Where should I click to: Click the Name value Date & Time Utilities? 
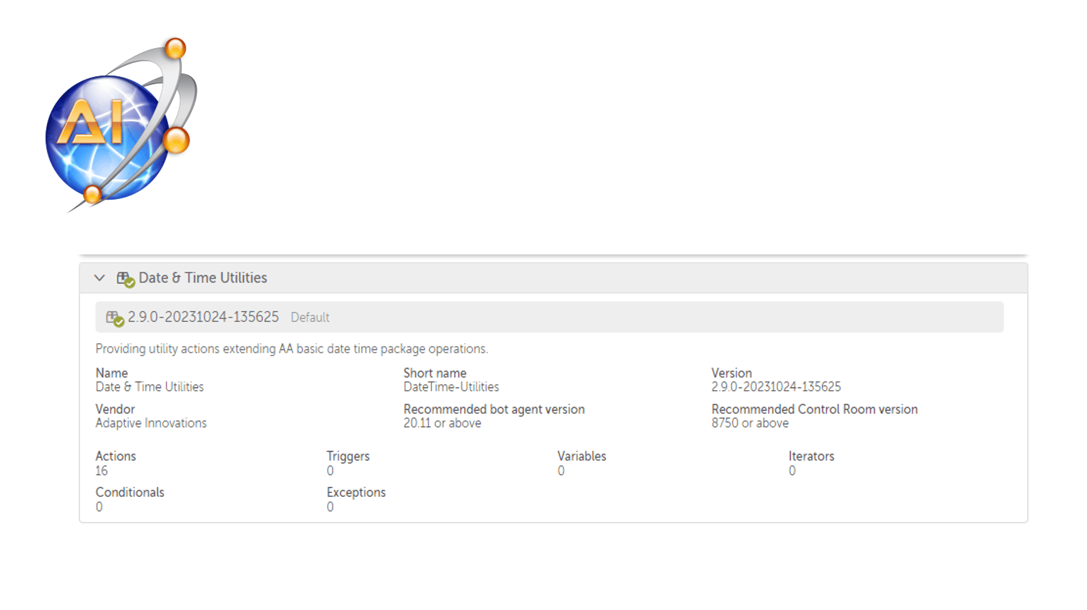pos(149,387)
